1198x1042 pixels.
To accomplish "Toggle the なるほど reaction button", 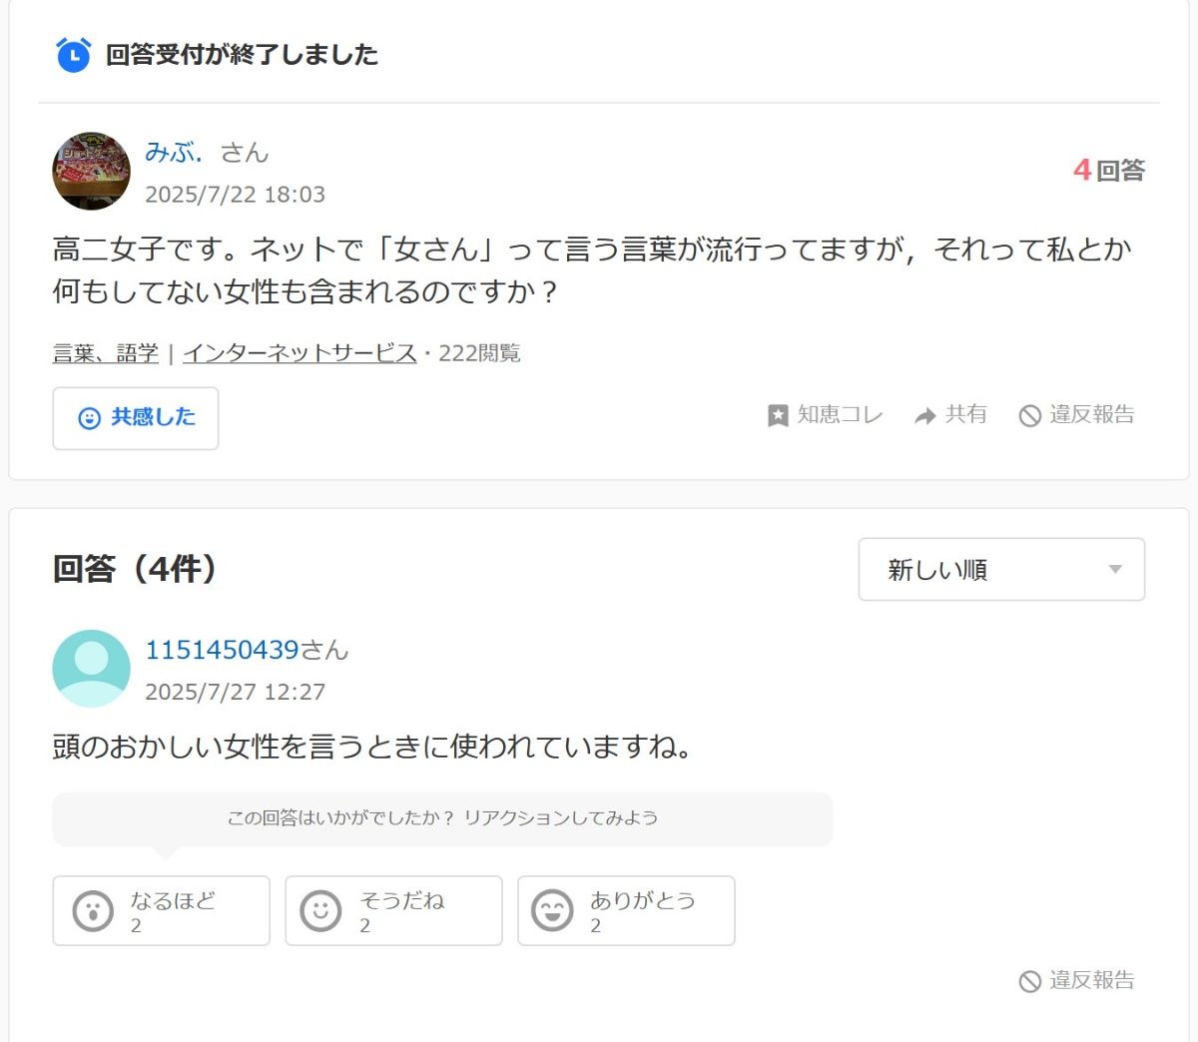I will pyautogui.click(x=161, y=910).
